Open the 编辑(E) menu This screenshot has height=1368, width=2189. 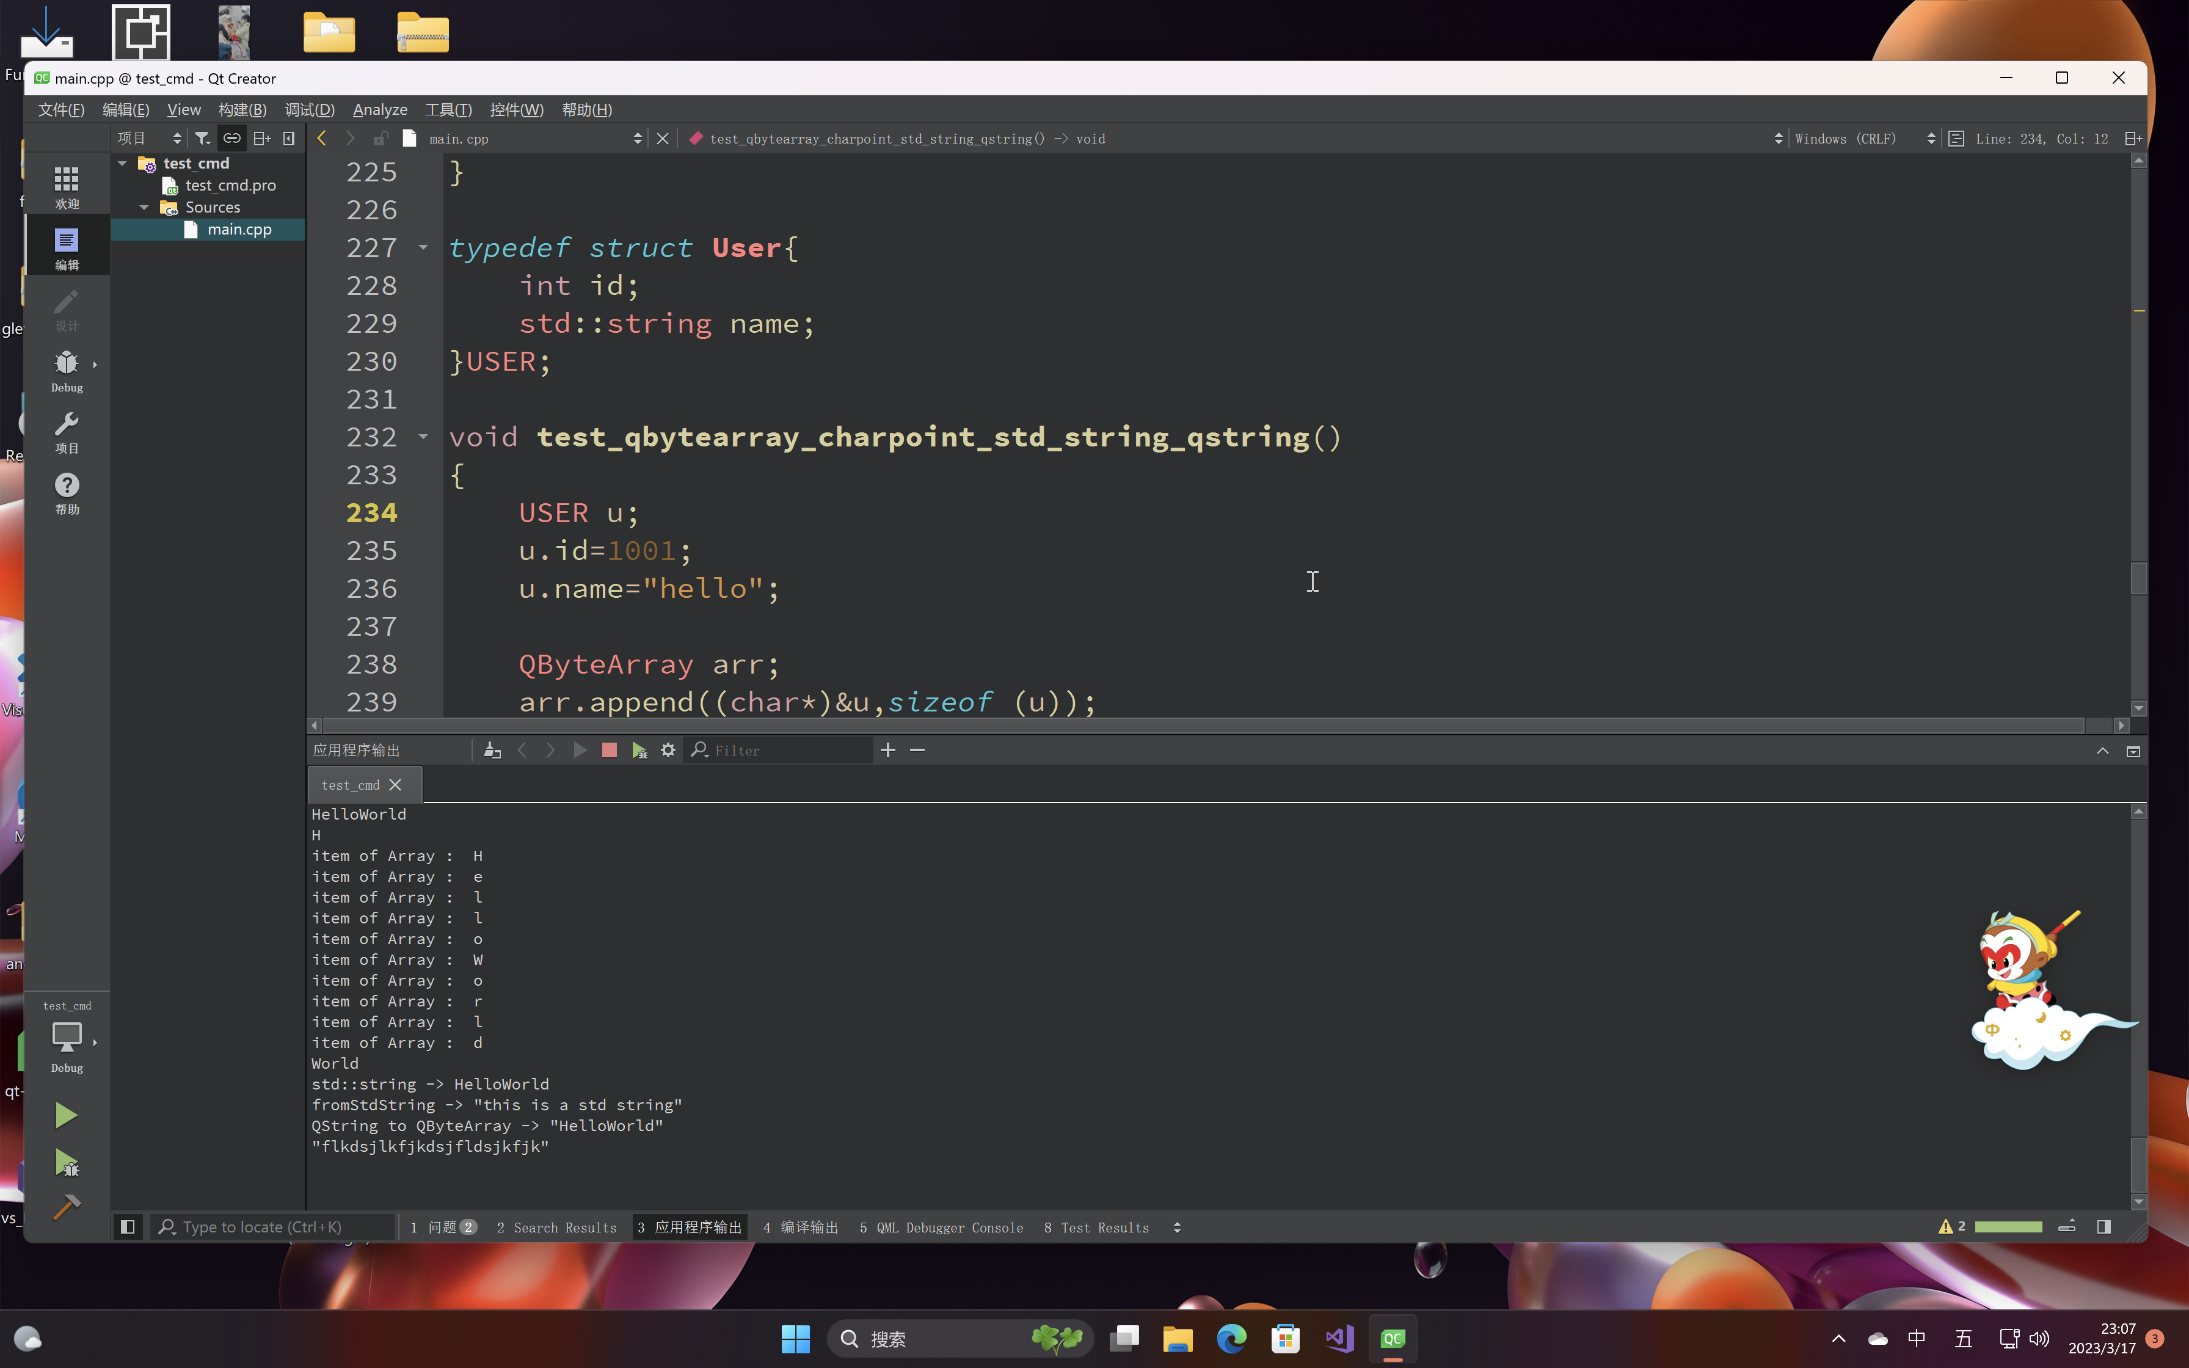(x=126, y=109)
